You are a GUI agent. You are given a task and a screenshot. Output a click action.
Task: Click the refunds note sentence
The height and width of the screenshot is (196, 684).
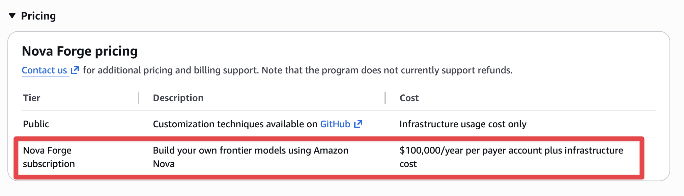tap(387, 70)
